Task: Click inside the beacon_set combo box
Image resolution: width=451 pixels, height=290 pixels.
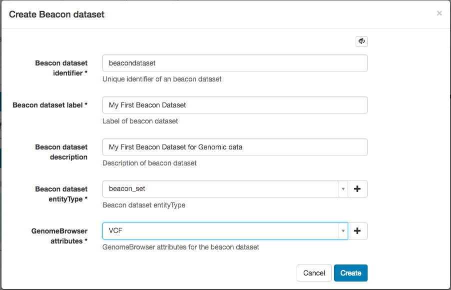Action: (x=220, y=189)
